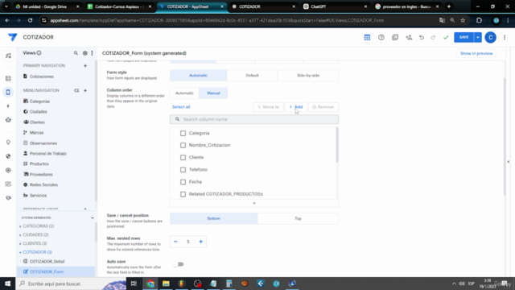Open the Data section in left rail
The height and width of the screenshot is (290, 515).
(8, 78)
